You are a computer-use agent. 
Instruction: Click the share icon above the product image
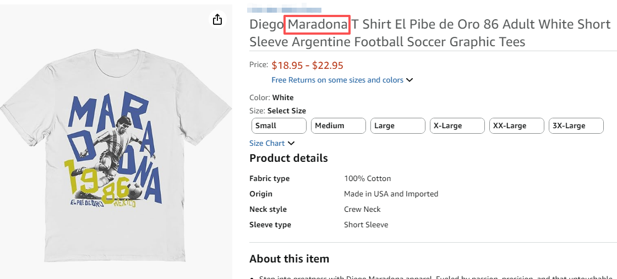point(217,20)
